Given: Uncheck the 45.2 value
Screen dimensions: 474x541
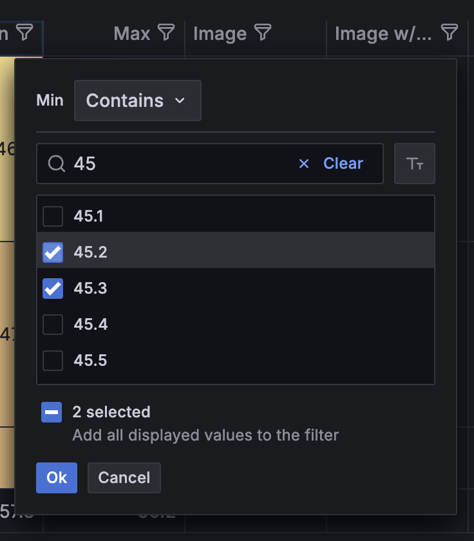Looking at the screenshot, I should pos(53,252).
